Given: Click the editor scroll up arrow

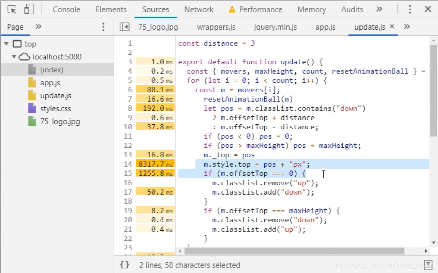Looking at the screenshot, I should pyautogui.click(x=433, y=41).
